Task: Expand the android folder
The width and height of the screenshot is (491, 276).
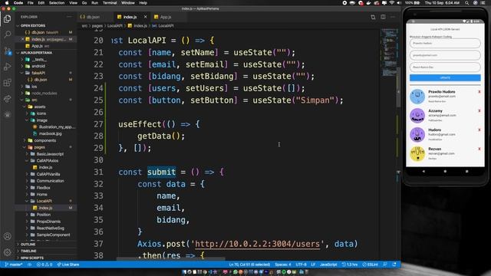Action: click(x=47, y=66)
